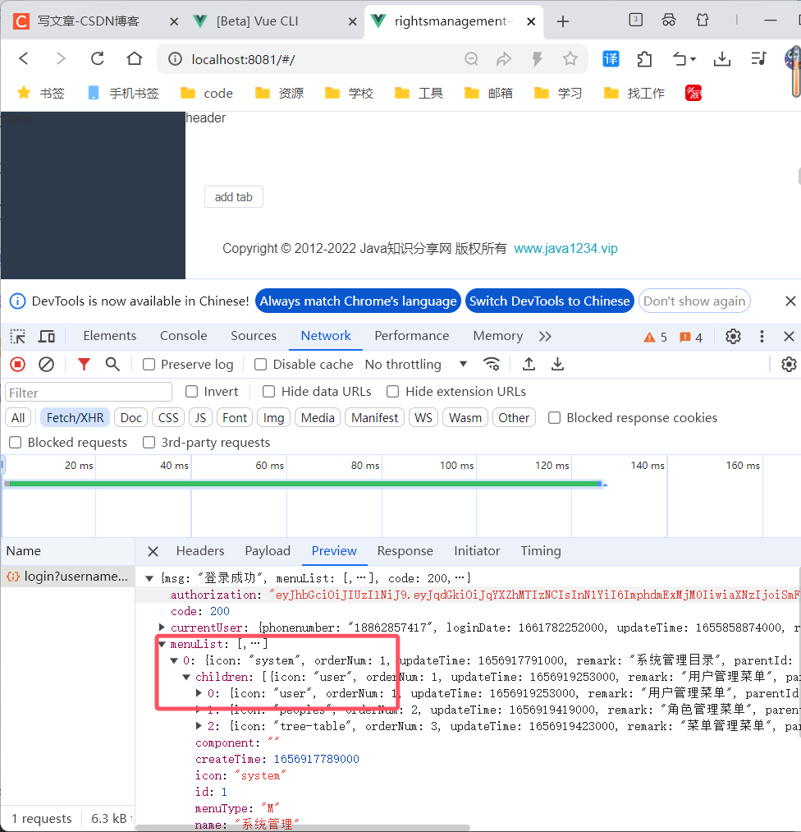Click the browser forward arrow
The height and width of the screenshot is (832, 801).
[x=61, y=58]
